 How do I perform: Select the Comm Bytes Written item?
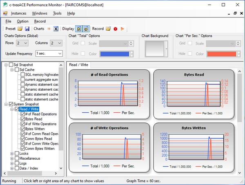tap(40, 148)
